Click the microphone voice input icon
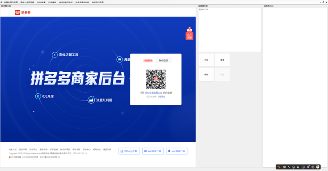The image size is (328, 171). (298, 167)
